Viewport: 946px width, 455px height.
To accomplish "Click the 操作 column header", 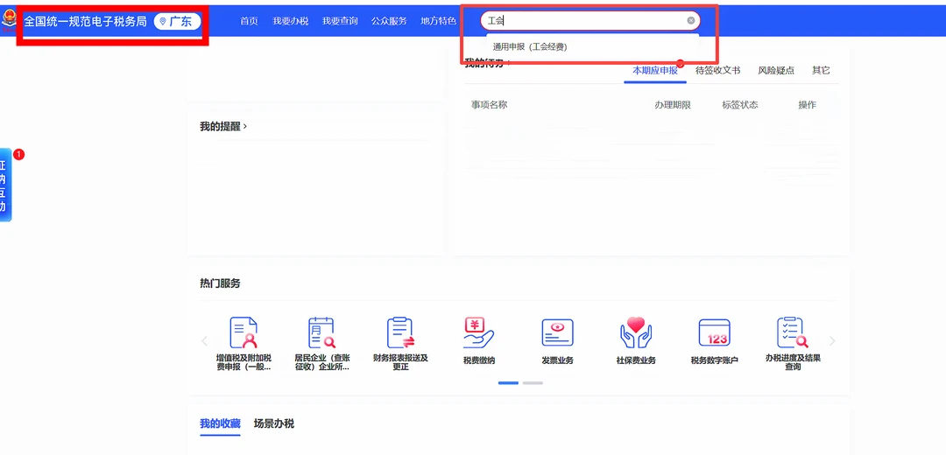I will click(808, 105).
